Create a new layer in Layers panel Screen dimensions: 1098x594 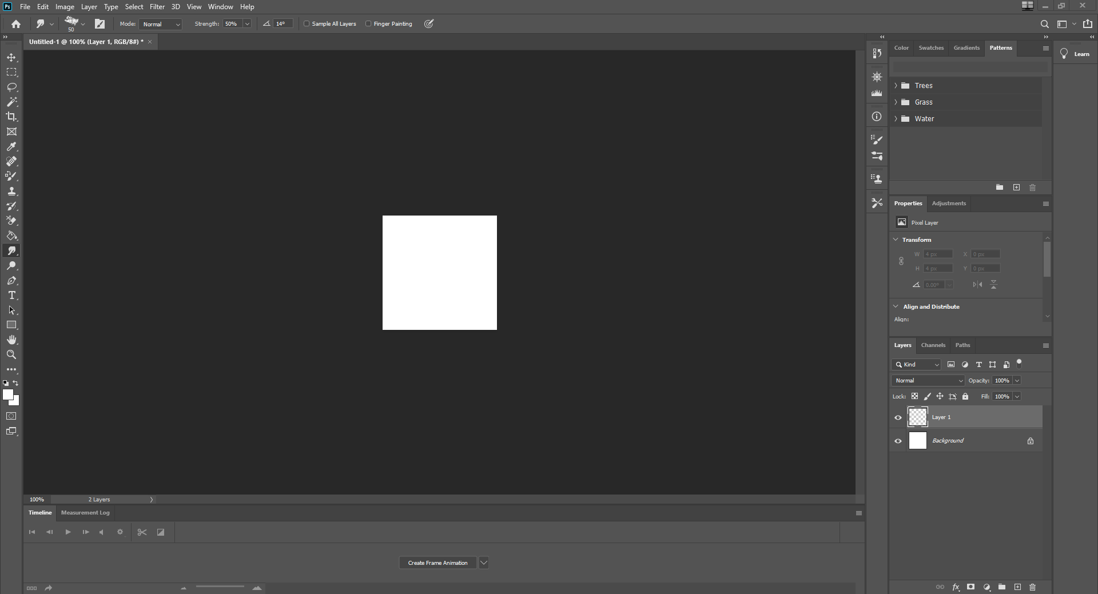[1017, 587]
